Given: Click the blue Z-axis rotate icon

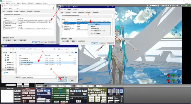Looking at the screenshot, I should click(179, 76).
